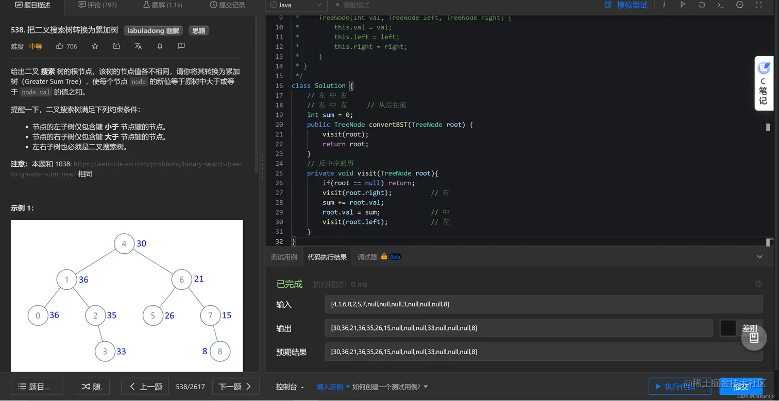Viewport: 779px width, 401px height.
Task: Click the 思路 tag button
Action: click(x=199, y=31)
